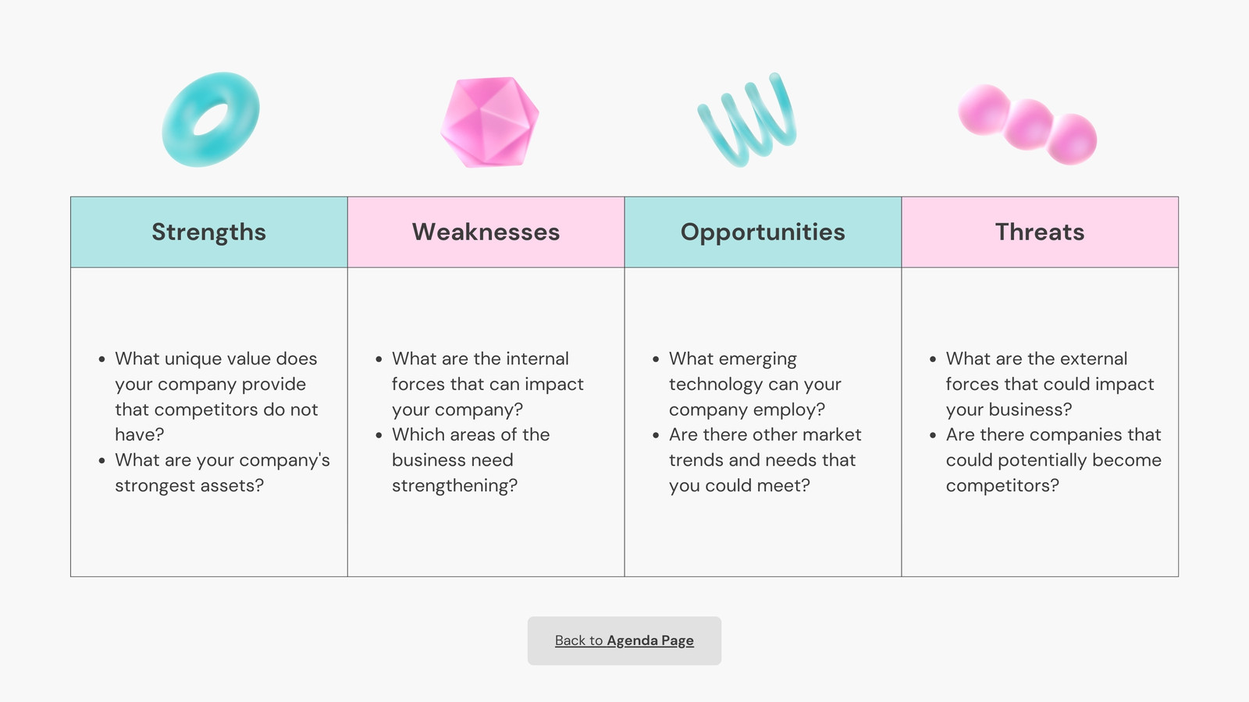Select the emerging technology question text
This screenshot has width=1249, height=702.
click(x=755, y=384)
